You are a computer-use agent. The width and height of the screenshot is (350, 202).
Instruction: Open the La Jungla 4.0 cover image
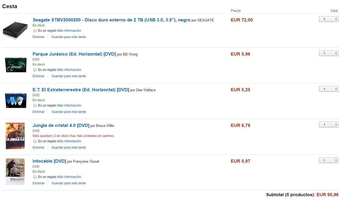tap(15, 136)
